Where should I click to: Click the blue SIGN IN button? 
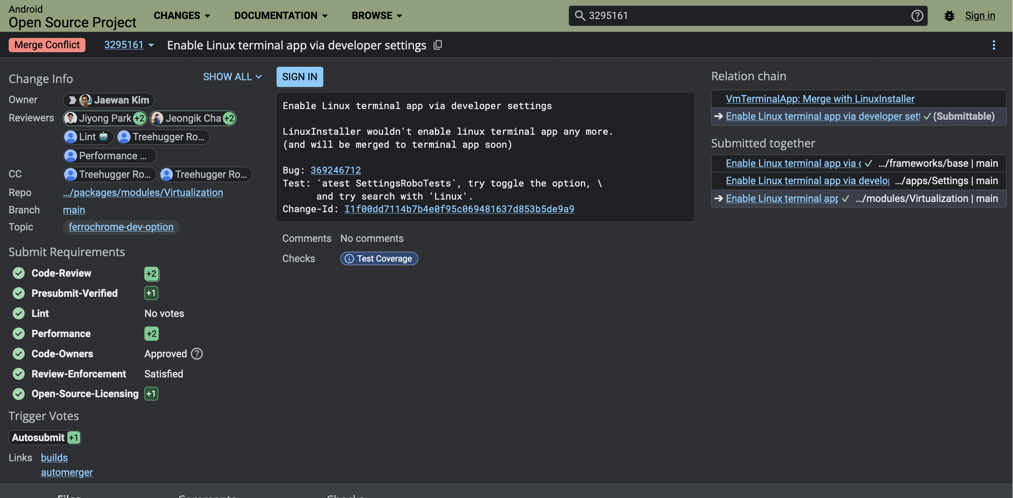point(300,77)
